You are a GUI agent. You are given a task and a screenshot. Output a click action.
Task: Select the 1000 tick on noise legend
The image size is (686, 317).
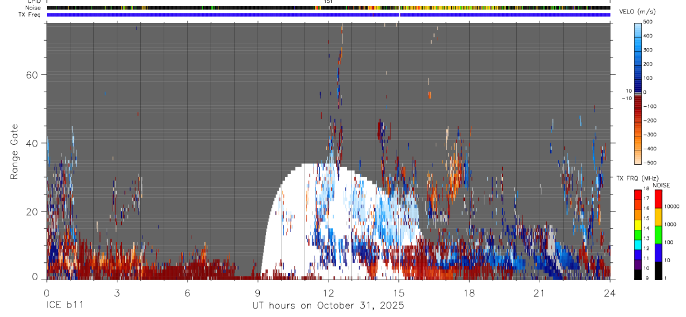pyautogui.click(x=671, y=225)
